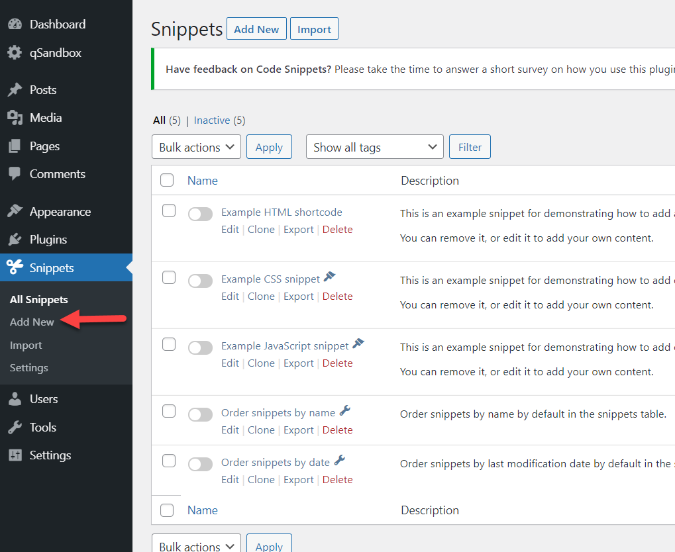Open the Posts menu item
Screen dimensions: 675x552
43,89
